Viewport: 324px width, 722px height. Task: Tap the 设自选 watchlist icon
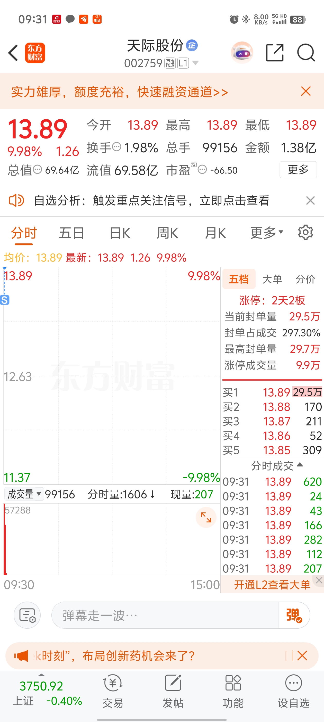tap(294, 691)
